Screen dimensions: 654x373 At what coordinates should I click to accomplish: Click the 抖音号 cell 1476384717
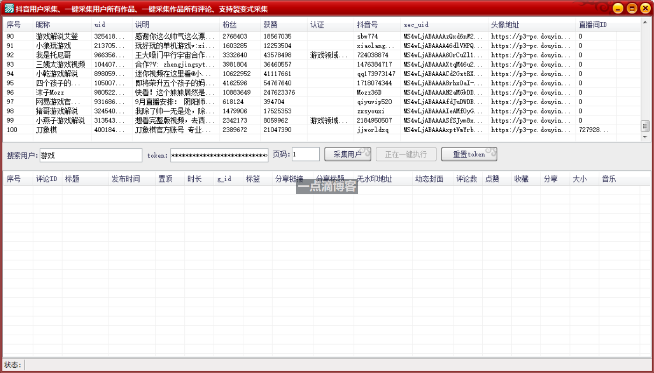coord(374,64)
